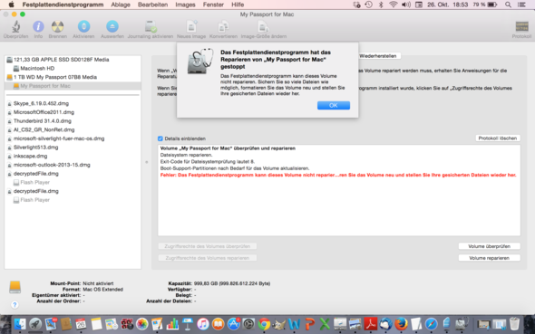The width and height of the screenshot is (535, 334).
Task: Click the Volume überprüfen button
Action: tap(489, 246)
